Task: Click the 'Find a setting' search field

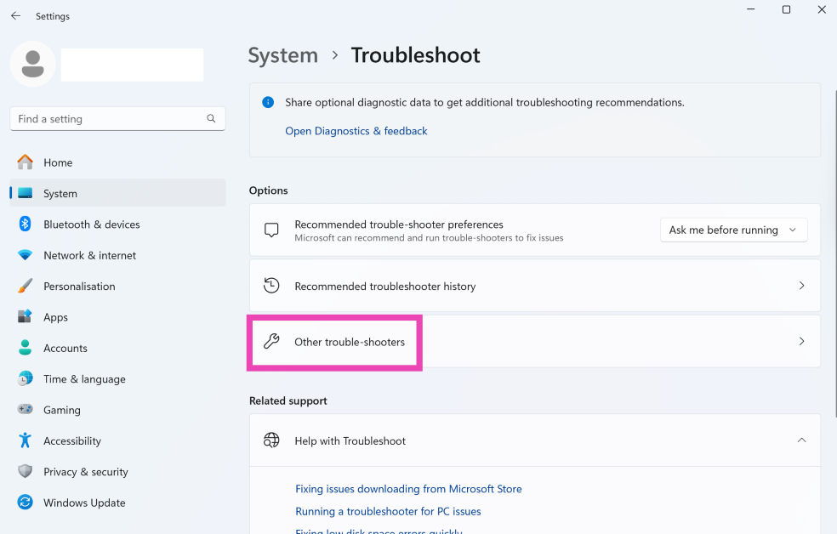Action: coord(106,119)
